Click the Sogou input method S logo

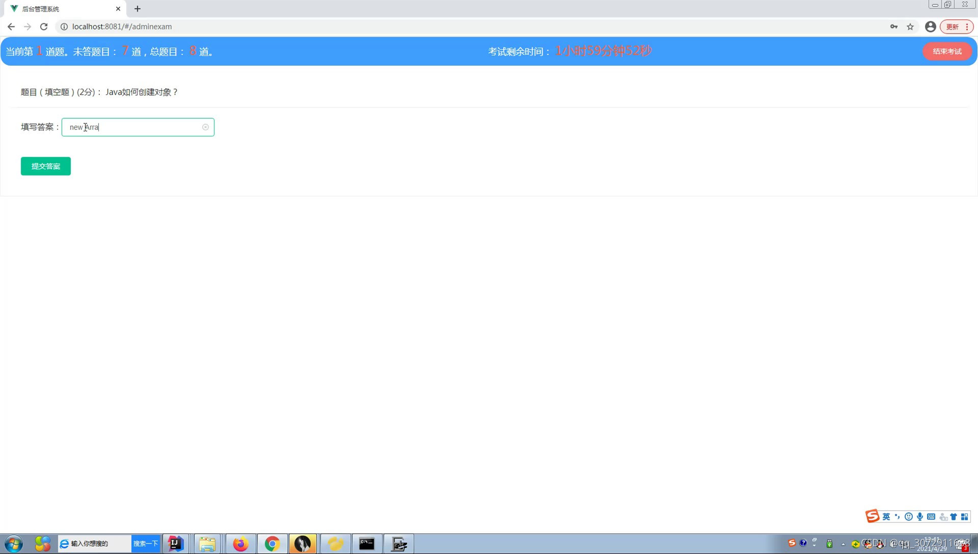click(872, 516)
